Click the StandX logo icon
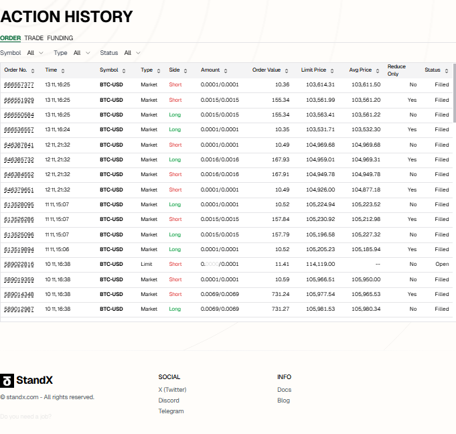456x434 pixels. [x=7, y=380]
